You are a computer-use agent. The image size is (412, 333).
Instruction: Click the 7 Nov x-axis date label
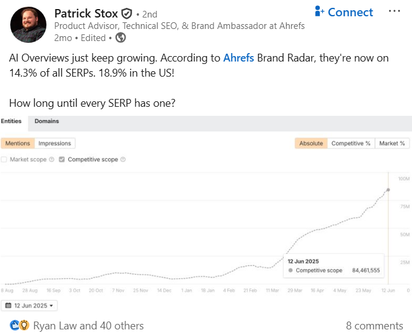tap(118, 290)
